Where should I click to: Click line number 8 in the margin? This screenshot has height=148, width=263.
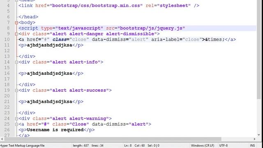[8, 28]
